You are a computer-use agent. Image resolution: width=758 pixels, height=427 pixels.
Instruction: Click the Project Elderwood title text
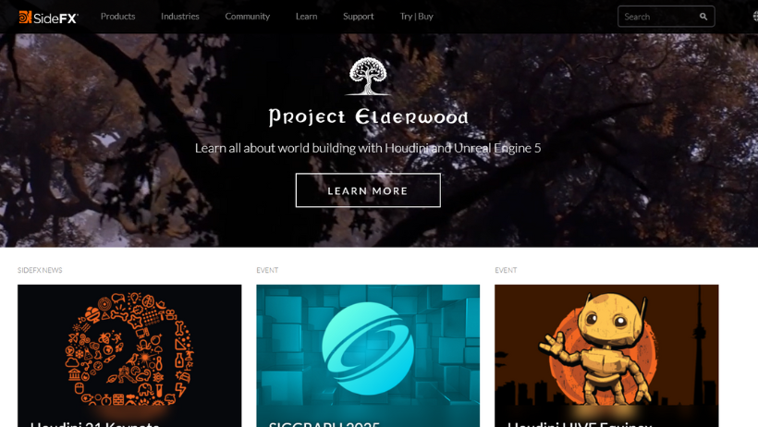368,117
